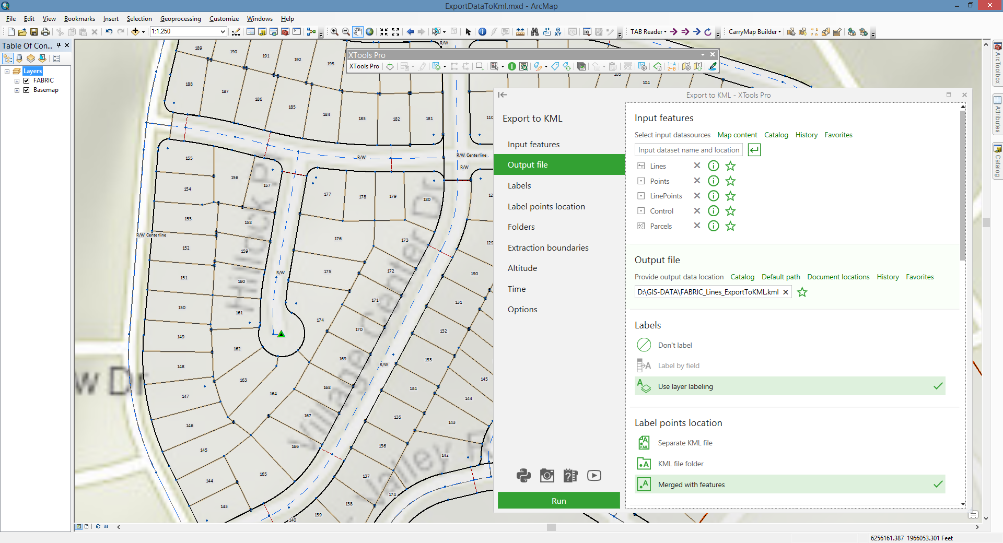The width and height of the screenshot is (1003, 543).
Task: Undo the last action
Action: click(x=109, y=32)
